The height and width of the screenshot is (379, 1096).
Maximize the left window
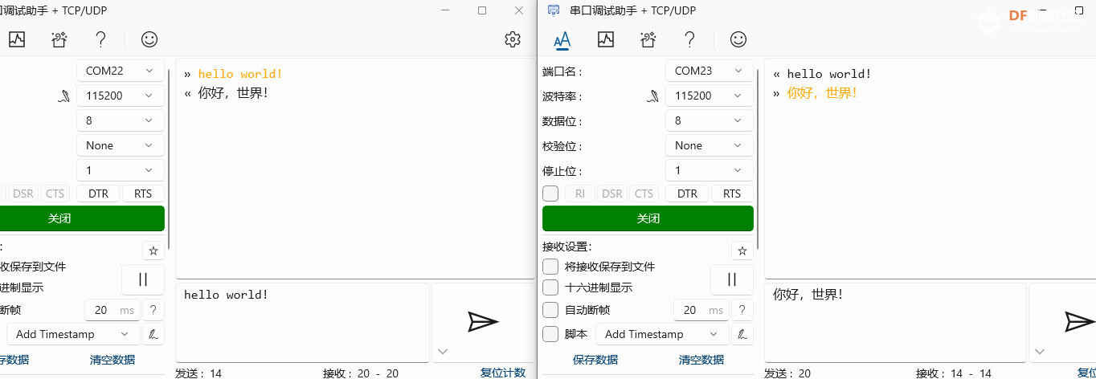[482, 10]
